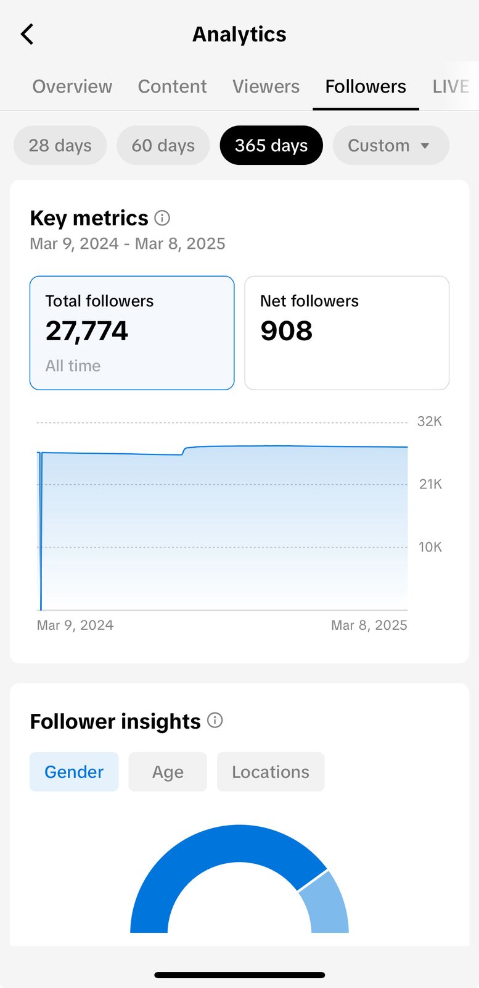Select the Followers tab

tap(366, 86)
